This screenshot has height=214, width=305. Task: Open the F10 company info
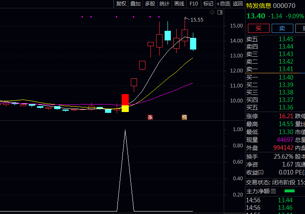pyautogui.click(x=194, y=4)
